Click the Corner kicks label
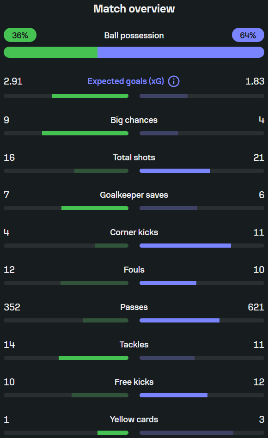This screenshot has width=268, height=438. (134, 232)
